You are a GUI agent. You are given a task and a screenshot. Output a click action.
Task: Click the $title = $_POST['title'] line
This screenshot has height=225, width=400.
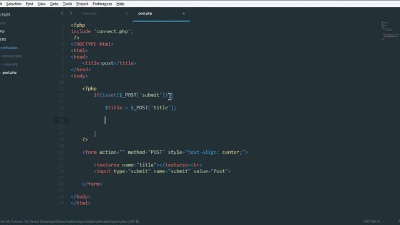tap(141, 107)
